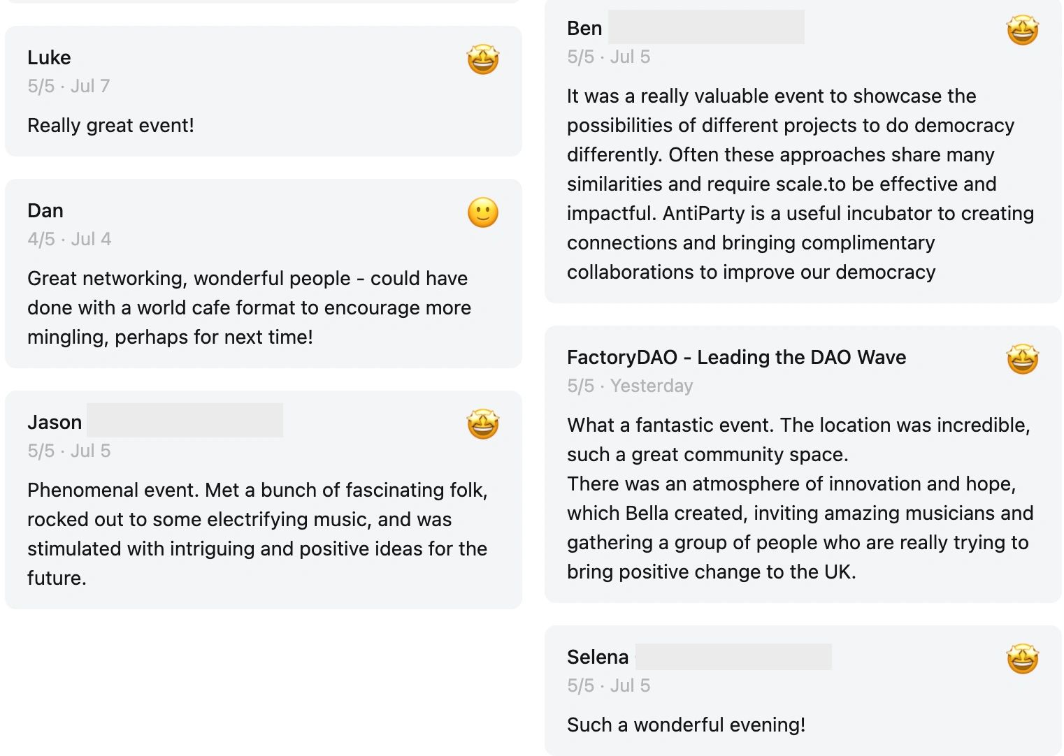
Task: Open reviewer name Dan
Action: coord(45,210)
